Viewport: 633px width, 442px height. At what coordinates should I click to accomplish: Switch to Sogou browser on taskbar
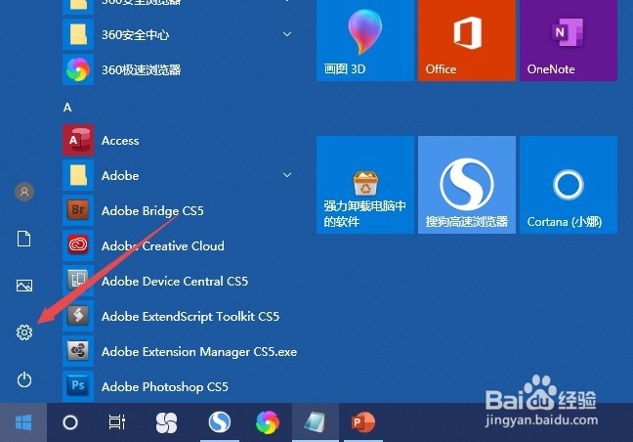[x=220, y=422]
